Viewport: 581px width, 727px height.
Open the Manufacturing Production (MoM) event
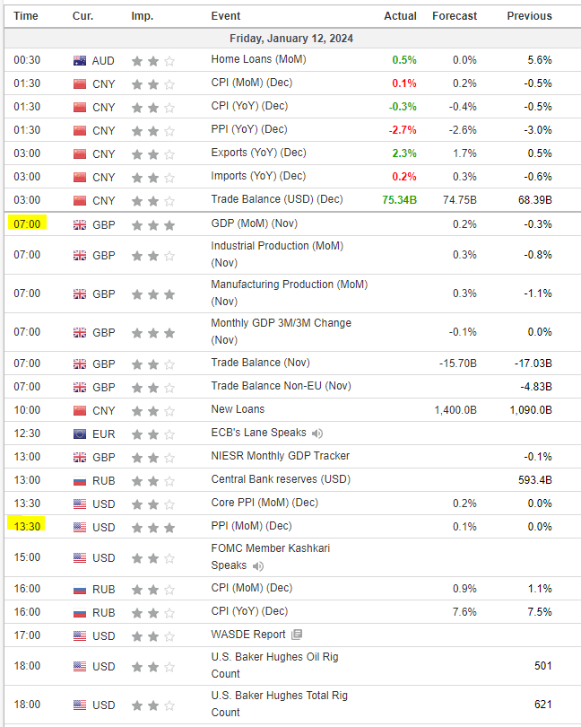pyautogui.click(x=276, y=293)
